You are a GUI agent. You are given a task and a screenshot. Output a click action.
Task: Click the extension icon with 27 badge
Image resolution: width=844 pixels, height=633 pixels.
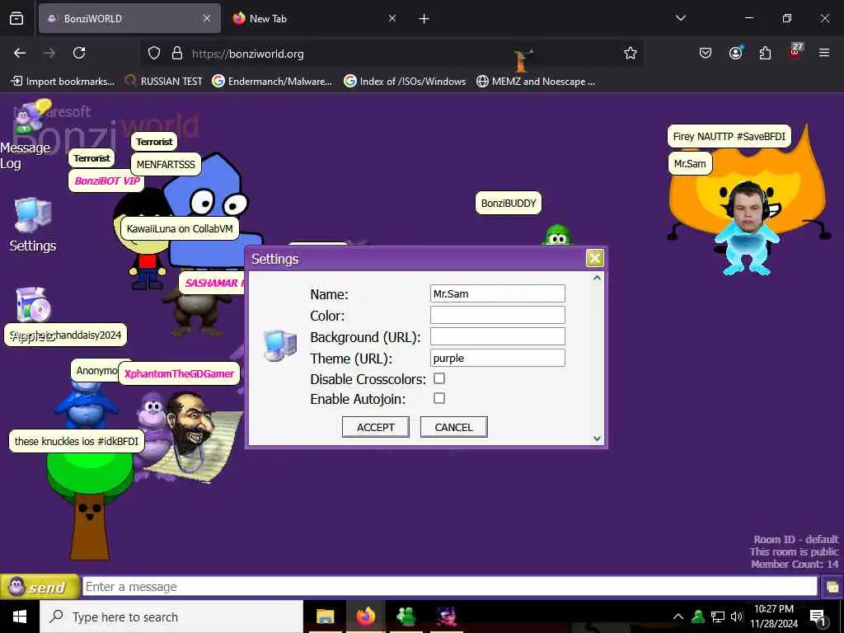click(795, 52)
